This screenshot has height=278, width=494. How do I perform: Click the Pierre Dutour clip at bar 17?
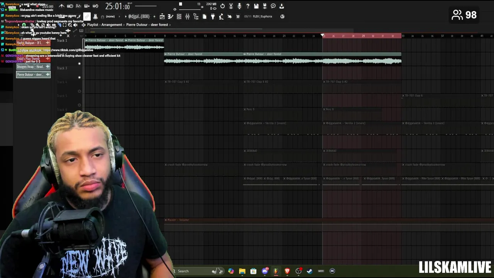(322, 59)
